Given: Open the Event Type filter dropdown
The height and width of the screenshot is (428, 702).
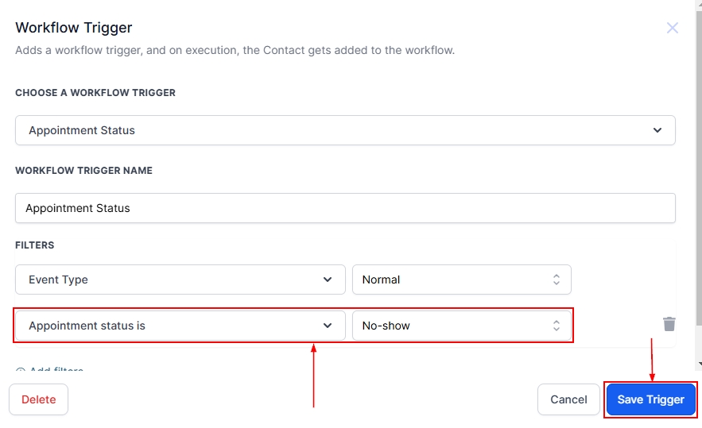Looking at the screenshot, I should 180,280.
